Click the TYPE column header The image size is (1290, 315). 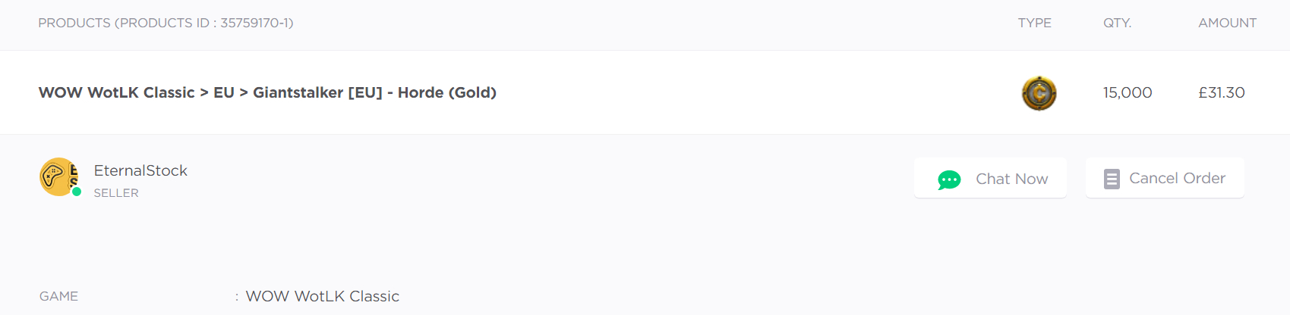(x=1034, y=23)
